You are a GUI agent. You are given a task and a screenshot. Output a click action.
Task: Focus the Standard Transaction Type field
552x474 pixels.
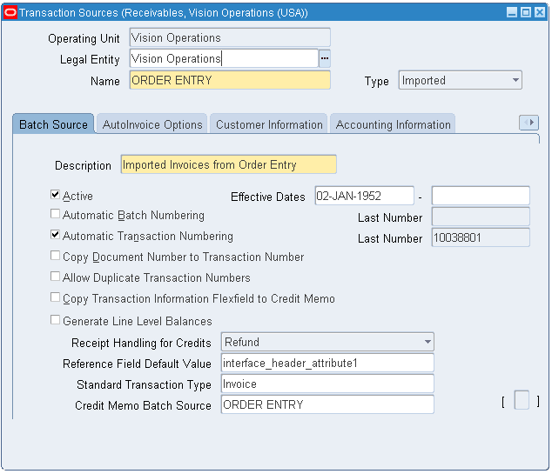(326, 384)
